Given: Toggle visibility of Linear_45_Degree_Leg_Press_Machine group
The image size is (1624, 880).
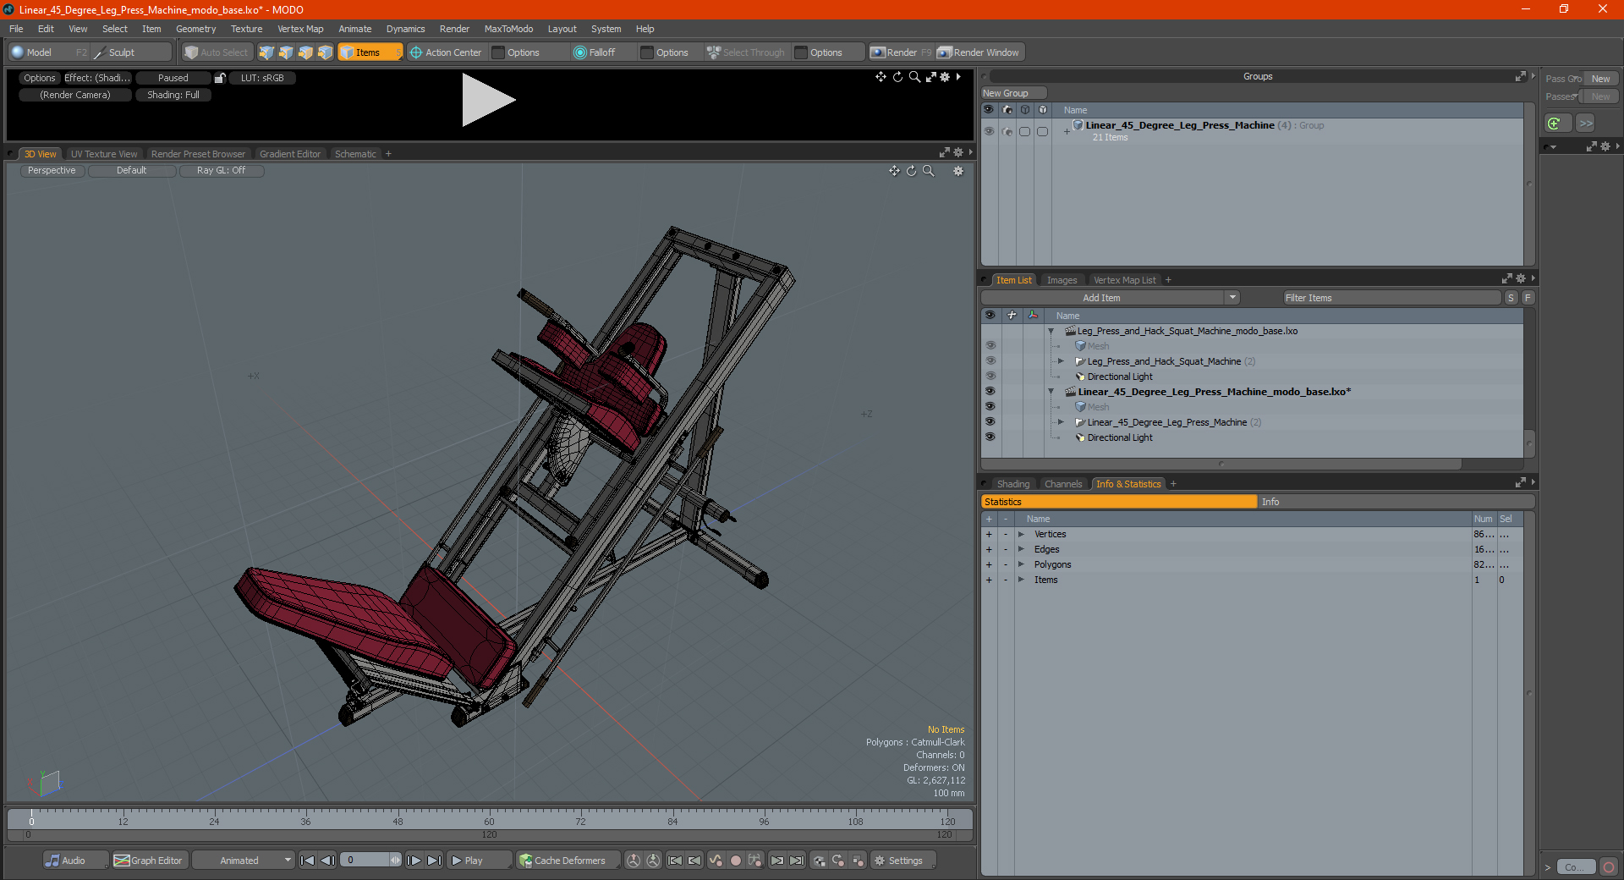Looking at the screenshot, I should (x=989, y=131).
